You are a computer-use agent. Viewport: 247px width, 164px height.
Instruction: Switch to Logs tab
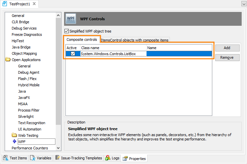pos(112,158)
